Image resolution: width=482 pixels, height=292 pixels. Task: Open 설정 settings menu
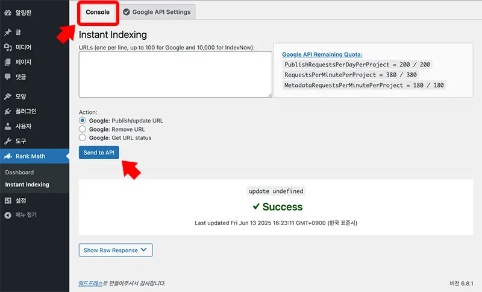click(35, 201)
